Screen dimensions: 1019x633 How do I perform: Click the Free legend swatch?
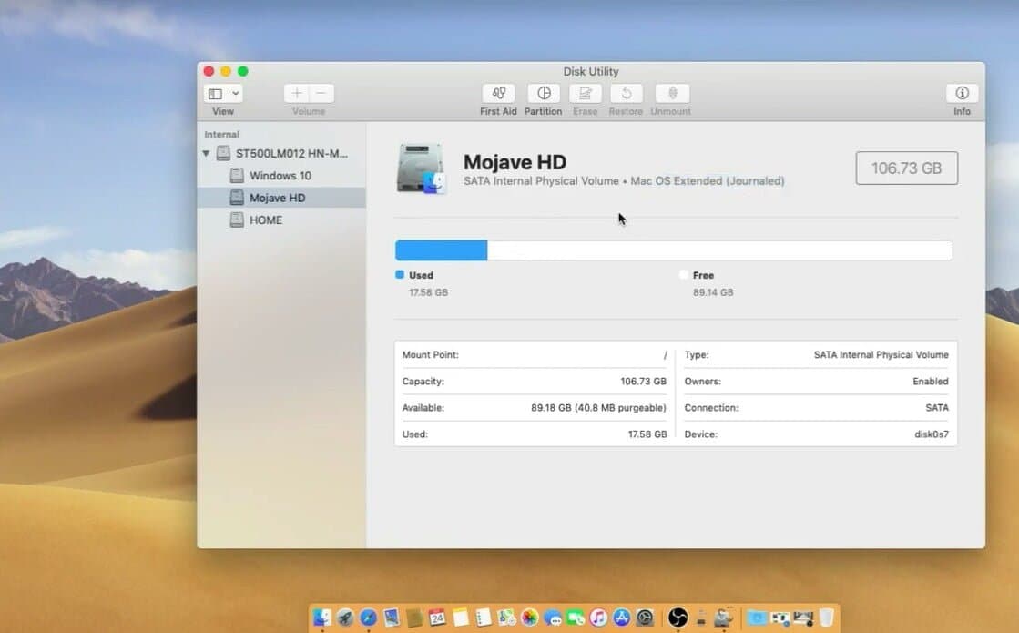tap(686, 274)
